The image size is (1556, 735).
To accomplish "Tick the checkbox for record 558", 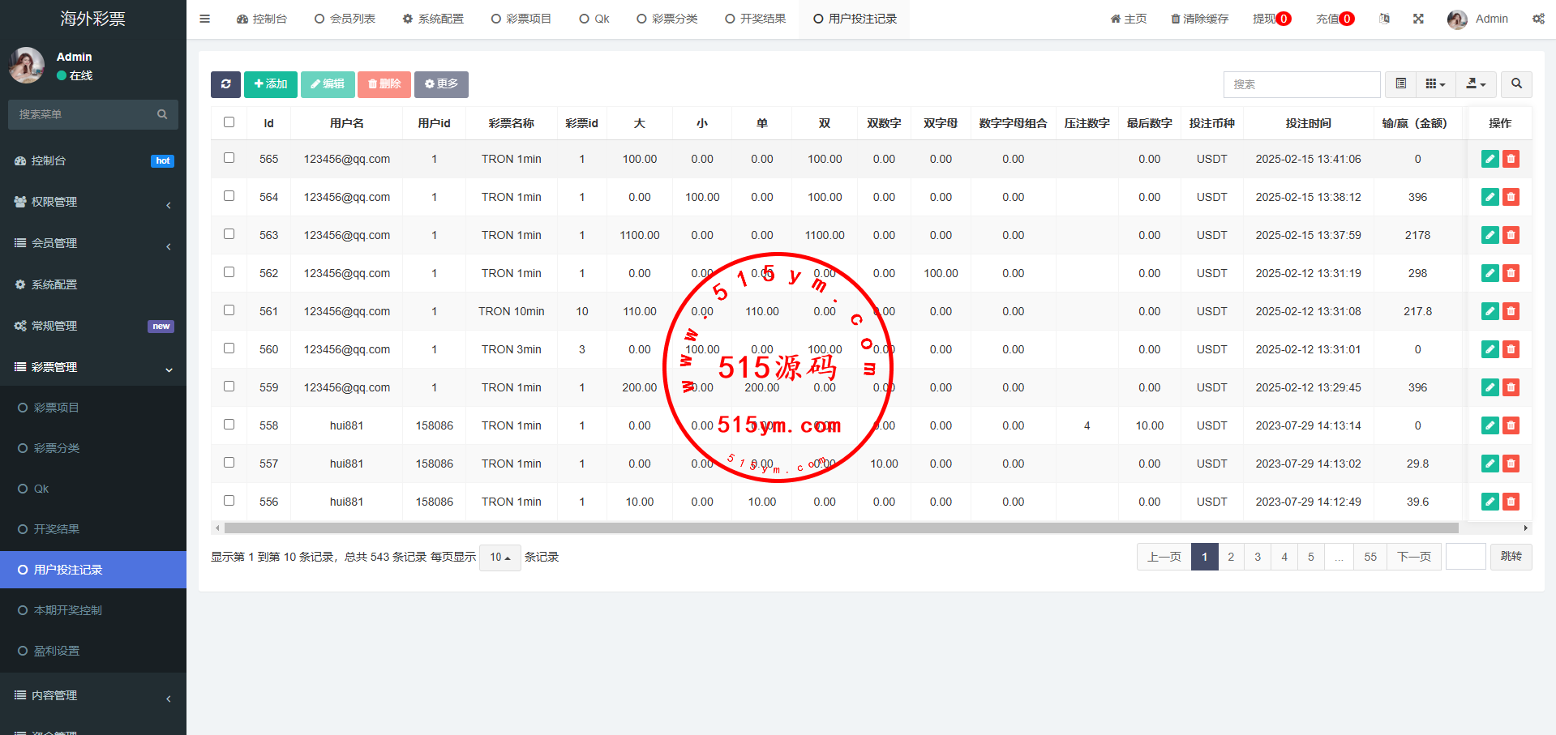I will coord(229,425).
